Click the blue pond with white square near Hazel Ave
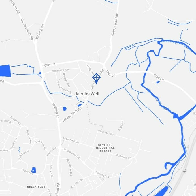 33,170
